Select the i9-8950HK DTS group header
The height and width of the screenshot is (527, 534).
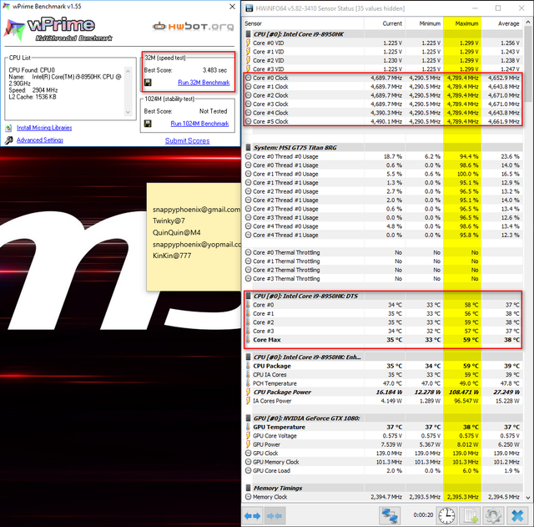coord(384,296)
